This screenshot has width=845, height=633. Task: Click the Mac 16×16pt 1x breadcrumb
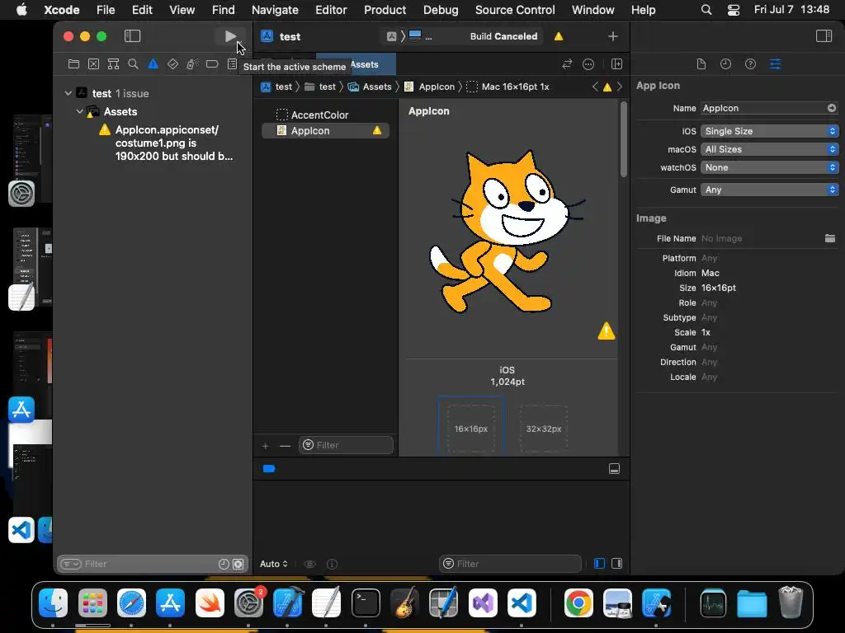[x=507, y=87]
